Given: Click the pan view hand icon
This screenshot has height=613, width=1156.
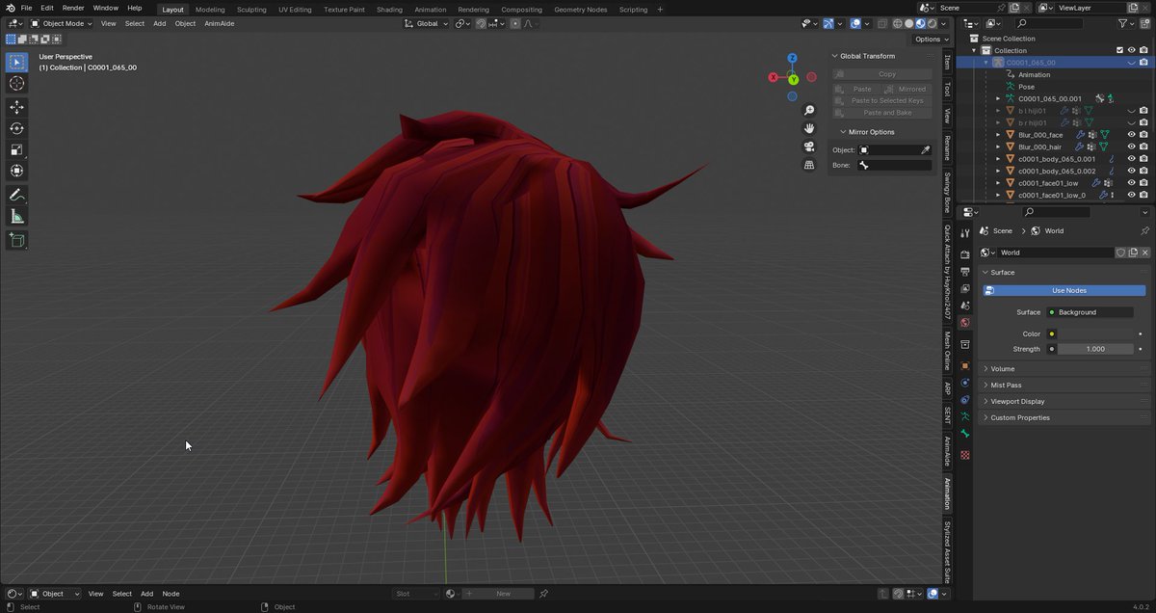Looking at the screenshot, I should (810, 128).
